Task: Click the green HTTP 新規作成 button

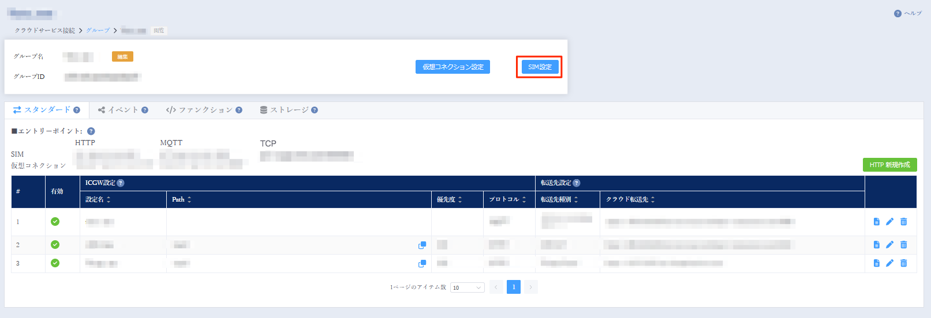Action: [889, 165]
